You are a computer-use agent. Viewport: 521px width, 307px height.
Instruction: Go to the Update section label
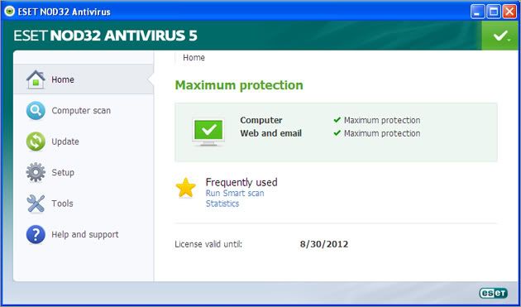click(x=65, y=142)
